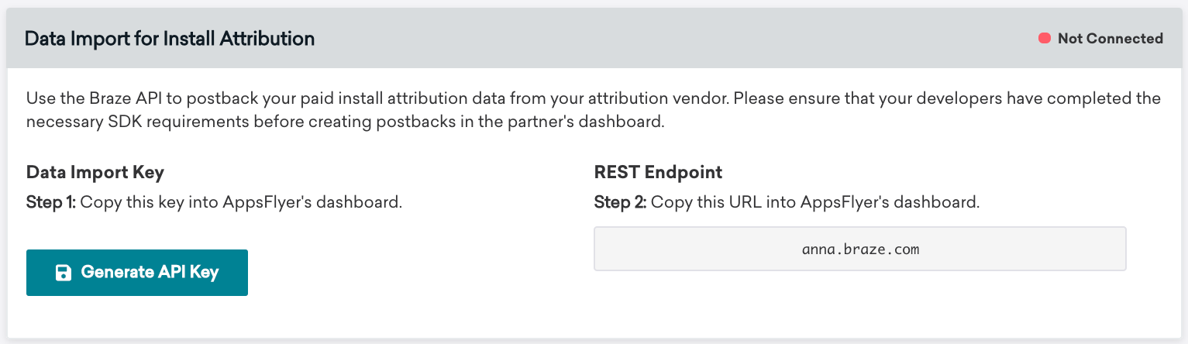This screenshot has height=344, width=1188.
Task: Click the gray panel header bar
Action: (594, 38)
